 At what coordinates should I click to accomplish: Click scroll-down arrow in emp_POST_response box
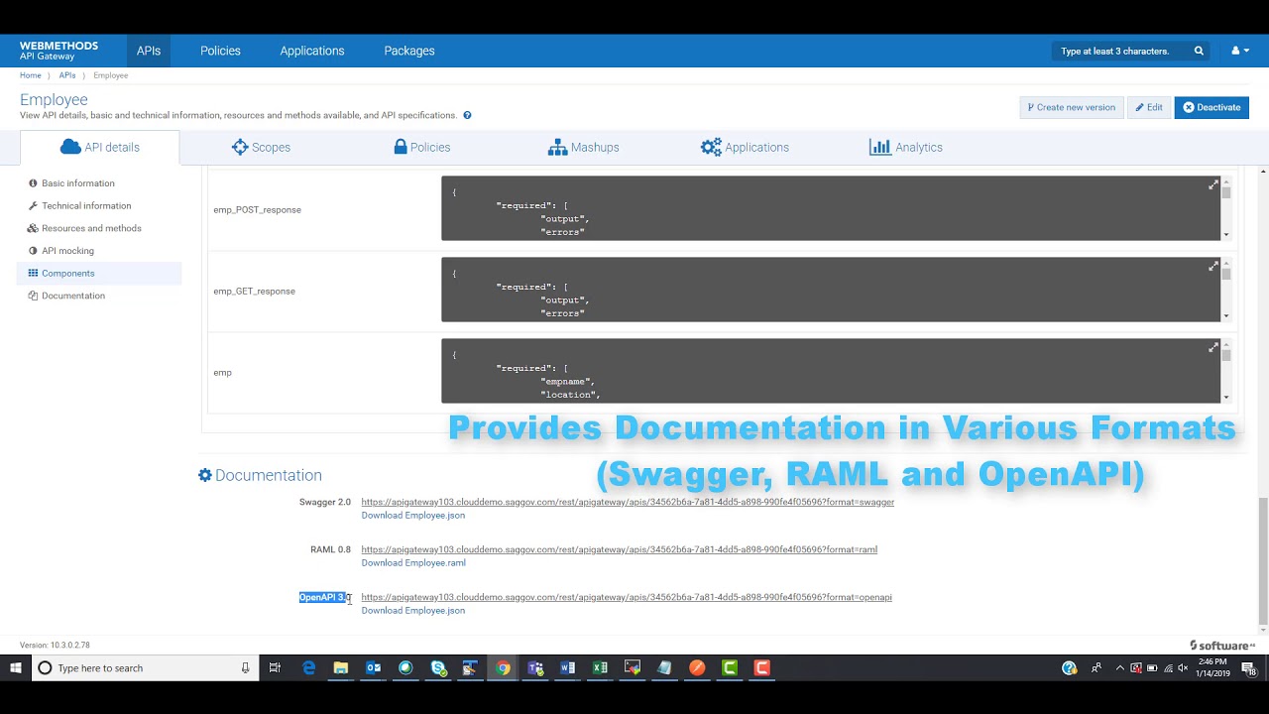(1226, 235)
